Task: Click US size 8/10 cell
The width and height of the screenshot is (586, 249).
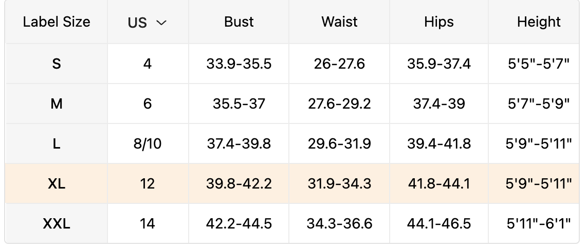Action: pos(148,144)
